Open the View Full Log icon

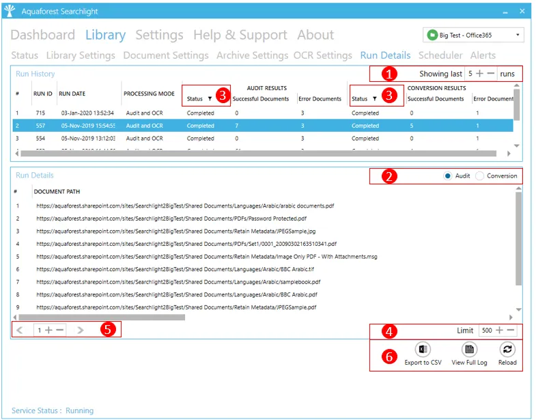[x=469, y=350]
